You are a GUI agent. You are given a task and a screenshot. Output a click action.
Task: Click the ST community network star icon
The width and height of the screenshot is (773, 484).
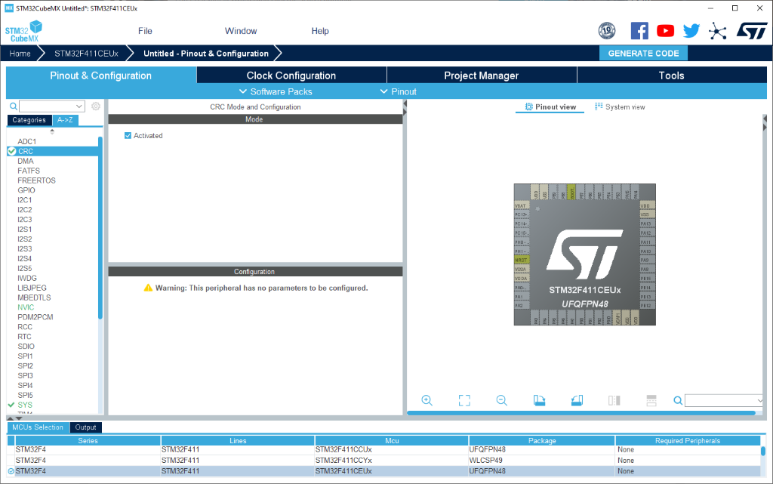coord(718,31)
